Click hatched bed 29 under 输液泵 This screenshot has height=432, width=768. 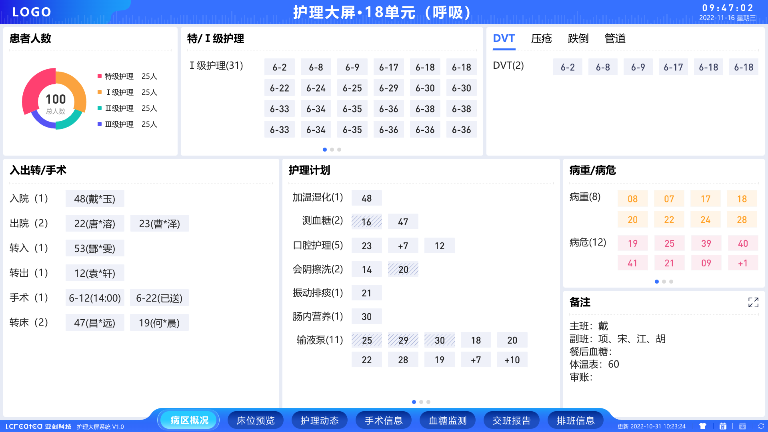403,340
